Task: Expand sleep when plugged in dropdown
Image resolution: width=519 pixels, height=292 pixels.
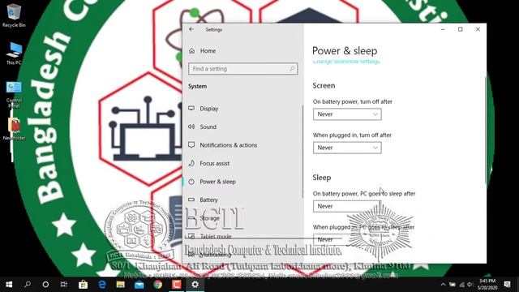Action: (x=347, y=239)
